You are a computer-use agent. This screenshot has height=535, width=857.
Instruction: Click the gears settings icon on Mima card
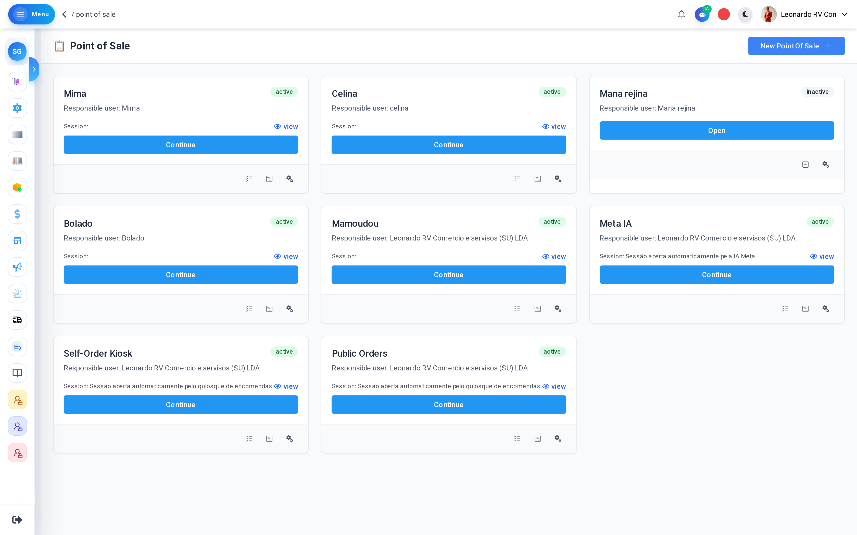(290, 179)
